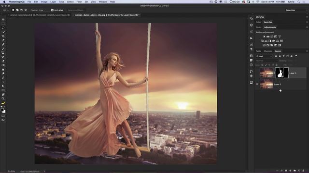This screenshot has height=173, width=309.
Task: Select the Eyedropper tool
Action: [3, 40]
